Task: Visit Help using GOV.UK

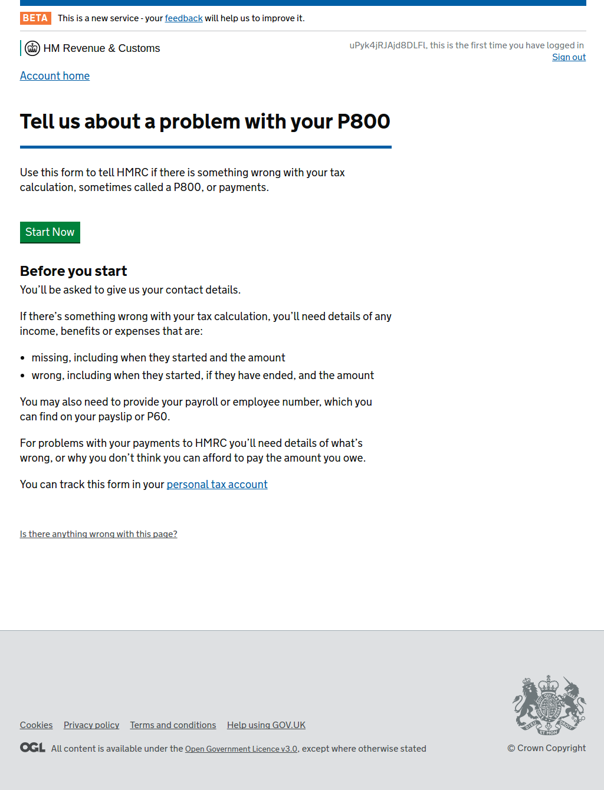Action: click(266, 725)
